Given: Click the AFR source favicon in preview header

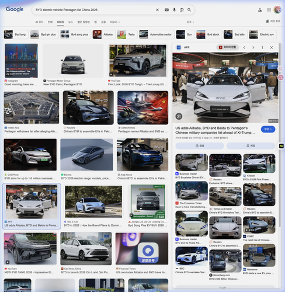Looking at the screenshot, I should pos(179,47).
